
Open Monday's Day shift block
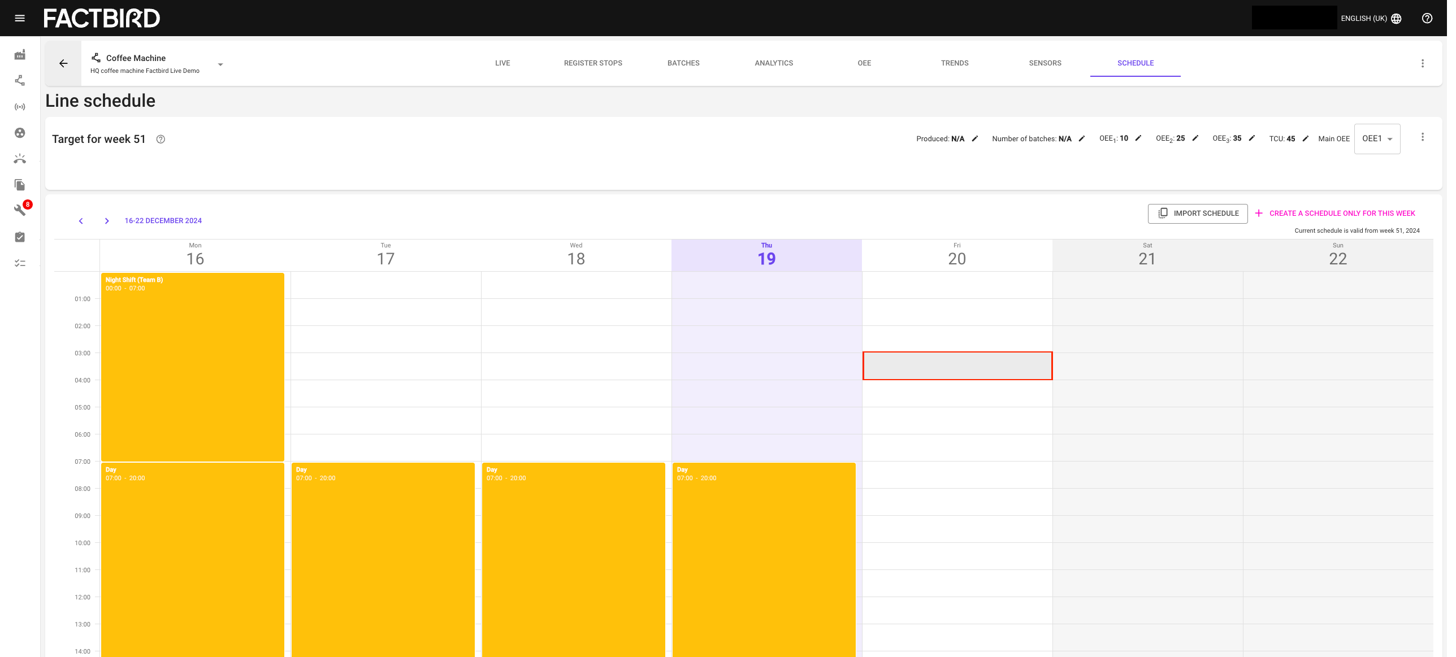click(x=193, y=559)
